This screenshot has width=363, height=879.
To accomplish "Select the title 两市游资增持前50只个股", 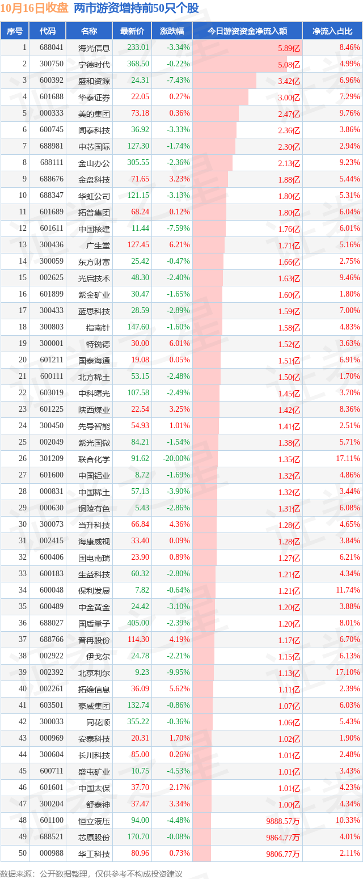I will pos(136,8).
